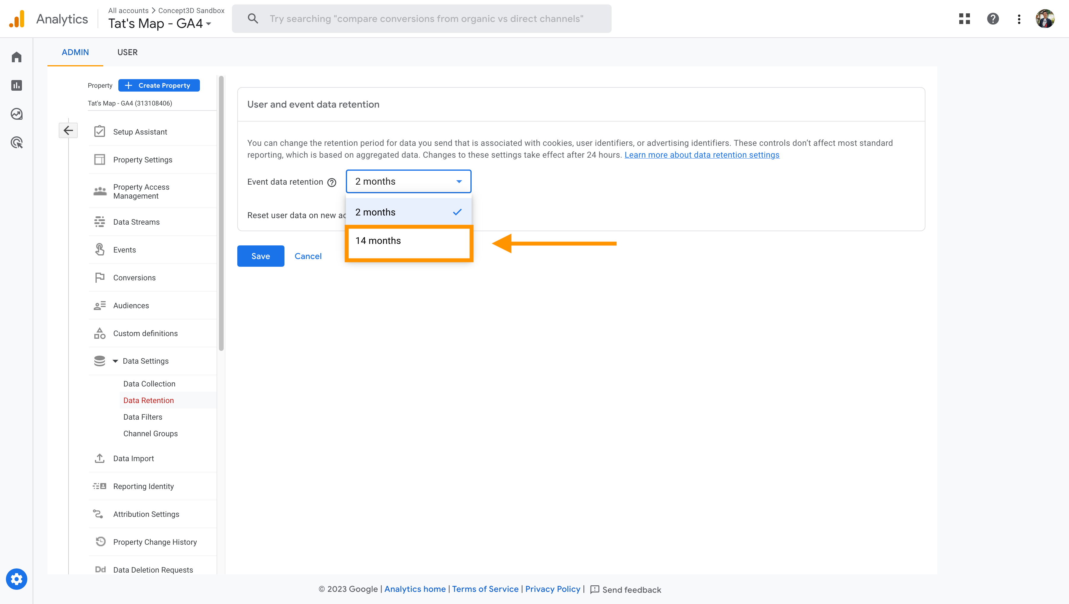This screenshot has height=604, width=1069.
Task: Open the Explore icon in left navigation
Action: click(x=16, y=114)
